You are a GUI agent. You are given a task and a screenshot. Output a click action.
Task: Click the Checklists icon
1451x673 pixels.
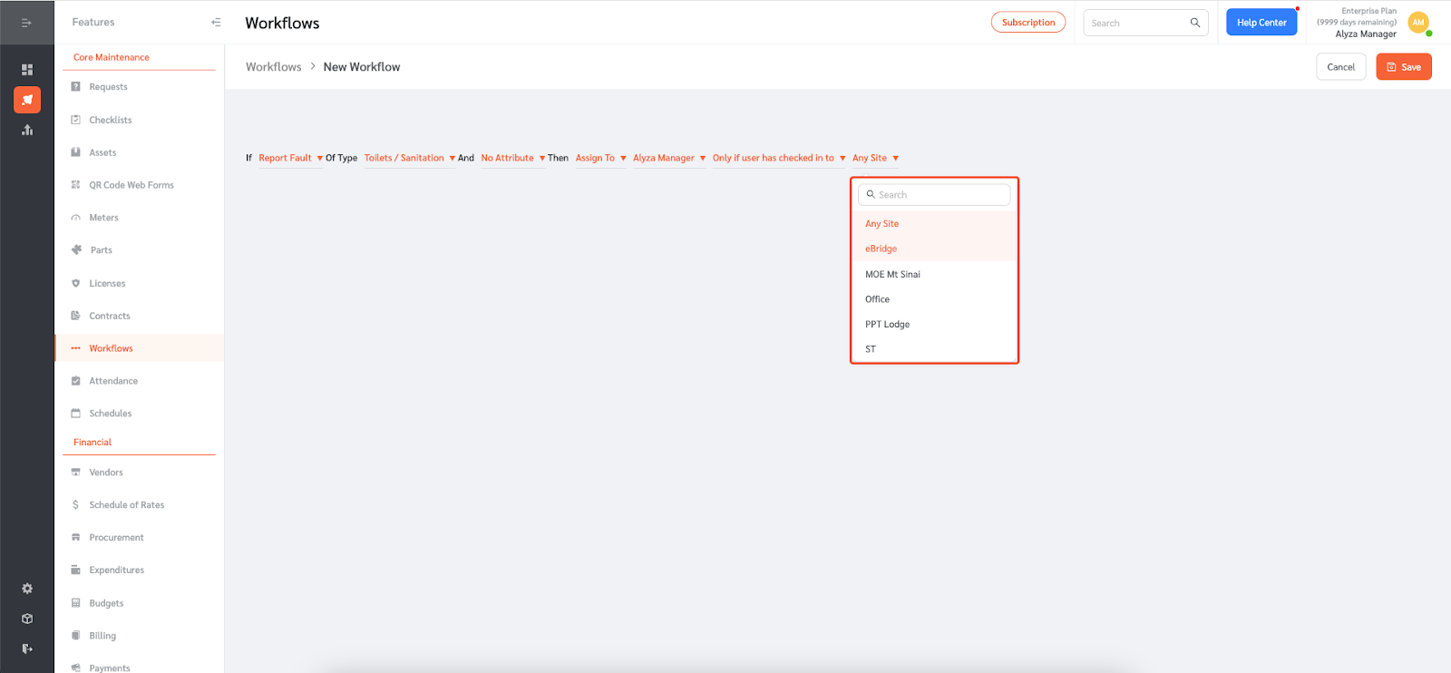point(76,120)
